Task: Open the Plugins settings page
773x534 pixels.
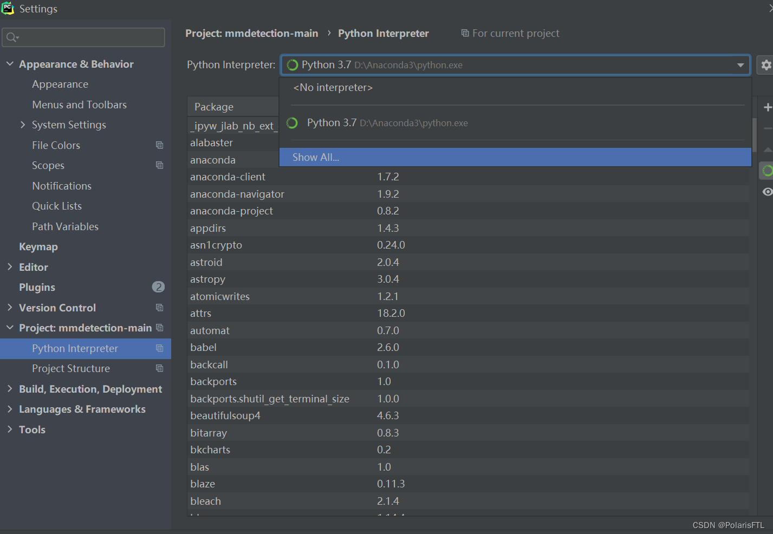Action: pos(37,287)
